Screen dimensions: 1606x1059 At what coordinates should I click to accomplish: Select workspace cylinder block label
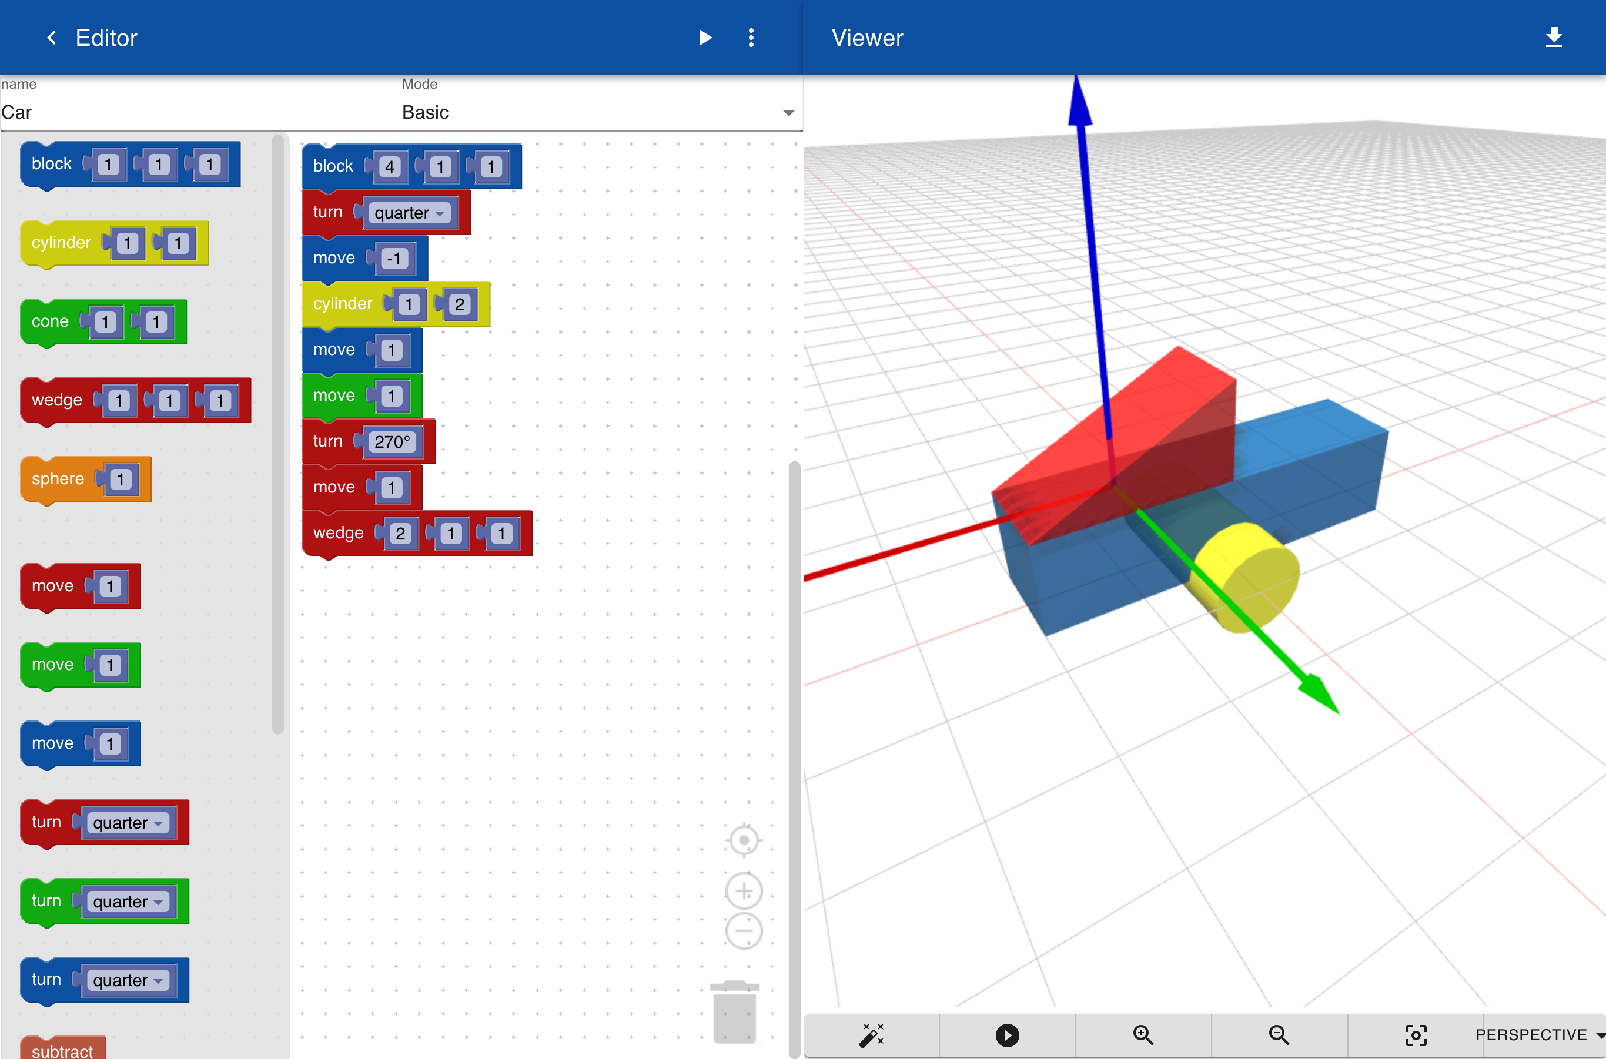pyautogui.click(x=343, y=304)
